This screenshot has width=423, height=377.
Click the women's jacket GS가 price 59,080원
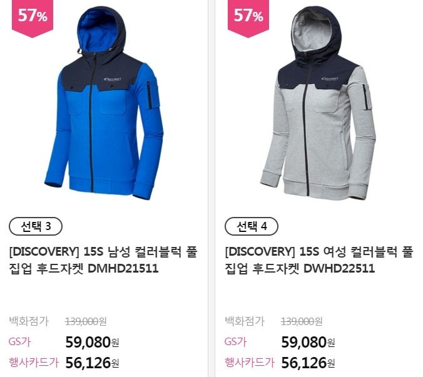(x=308, y=342)
